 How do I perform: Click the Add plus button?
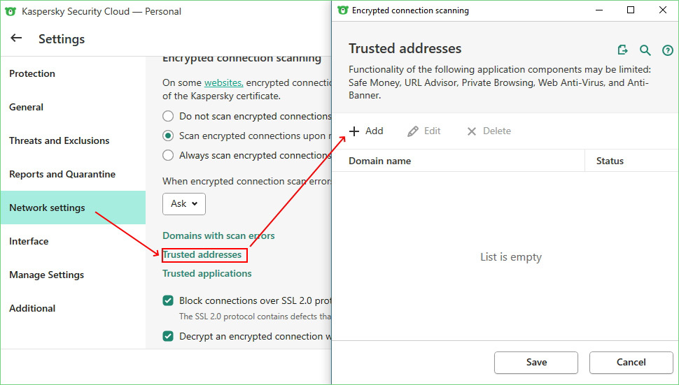(x=366, y=131)
